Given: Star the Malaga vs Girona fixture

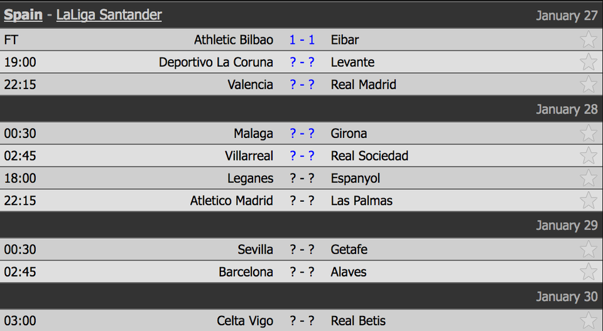Looking at the screenshot, I should coord(589,134).
